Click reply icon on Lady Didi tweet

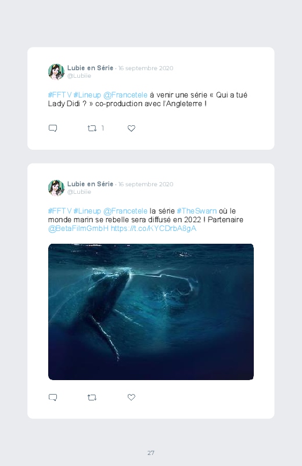point(53,128)
